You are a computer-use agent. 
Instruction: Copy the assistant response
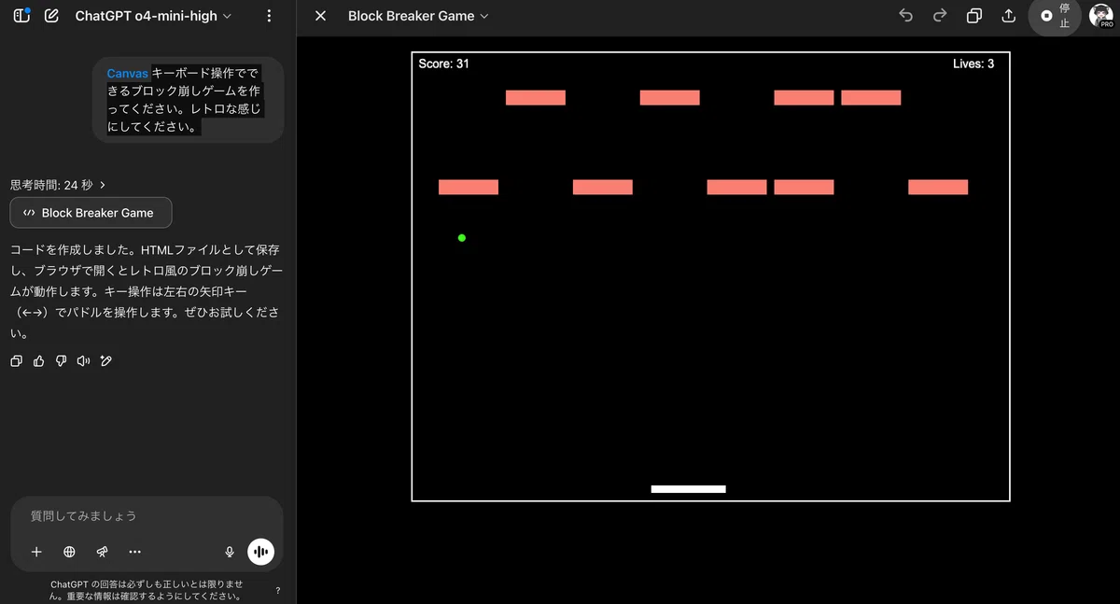click(16, 361)
